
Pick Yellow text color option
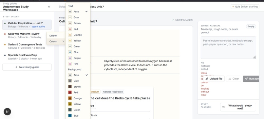point(78,41)
